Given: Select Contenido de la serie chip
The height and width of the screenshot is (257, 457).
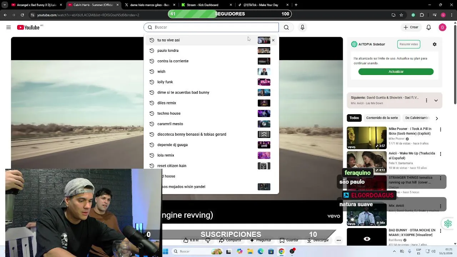Looking at the screenshot, I should tap(382, 118).
